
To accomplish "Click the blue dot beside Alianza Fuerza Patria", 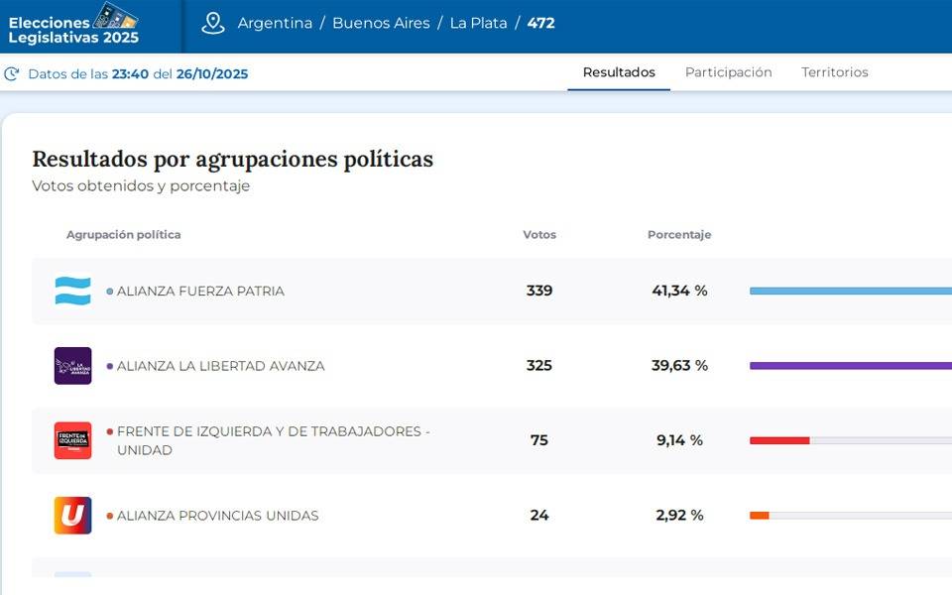I will click(110, 292).
